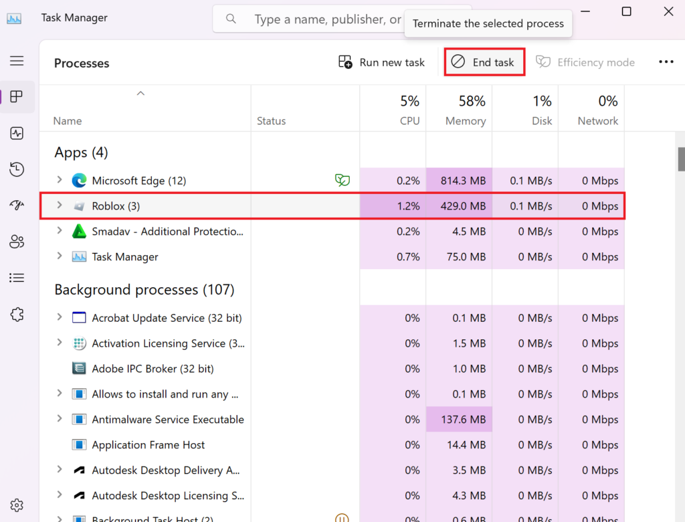The width and height of the screenshot is (685, 522).
Task: Expand the Acrobat Update Service entry
Action: (59, 318)
